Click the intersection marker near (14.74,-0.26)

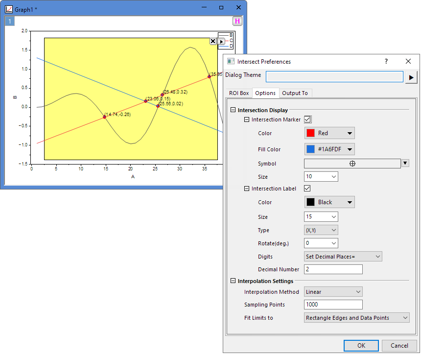click(104, 117)
